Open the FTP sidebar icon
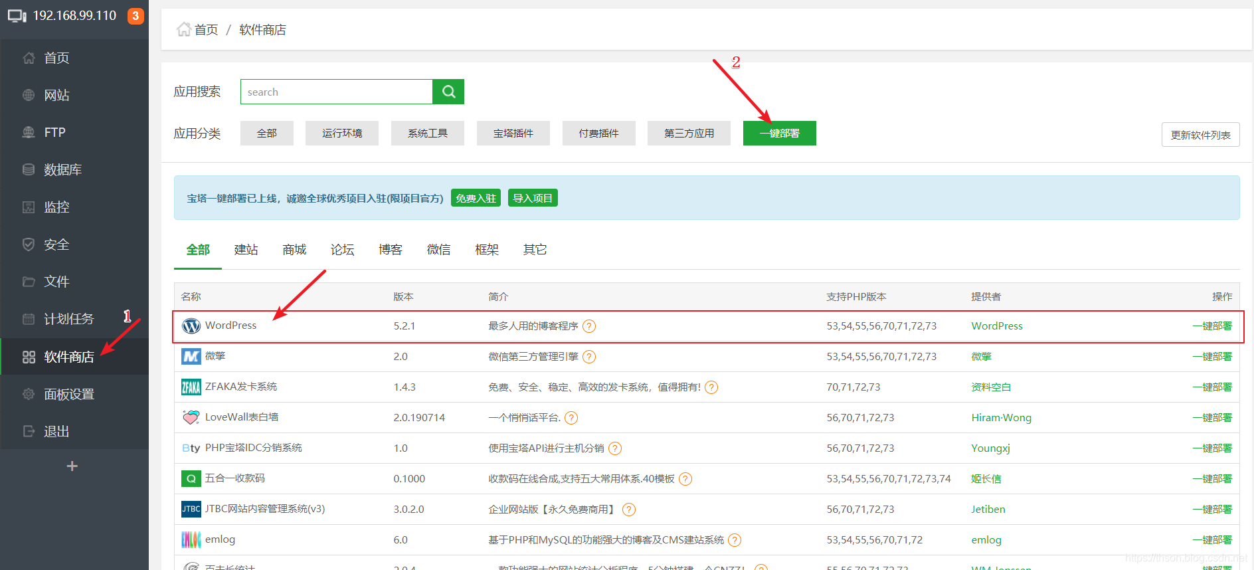Image resolution: width=1254 pixels, height=570 pixels. pos(29,132)
